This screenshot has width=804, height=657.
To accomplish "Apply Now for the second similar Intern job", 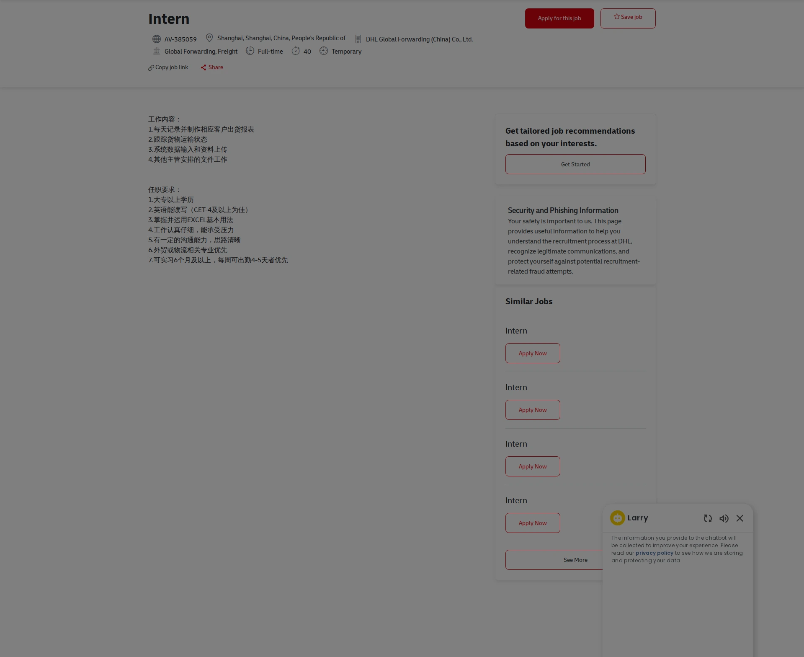I will (533, 410).
